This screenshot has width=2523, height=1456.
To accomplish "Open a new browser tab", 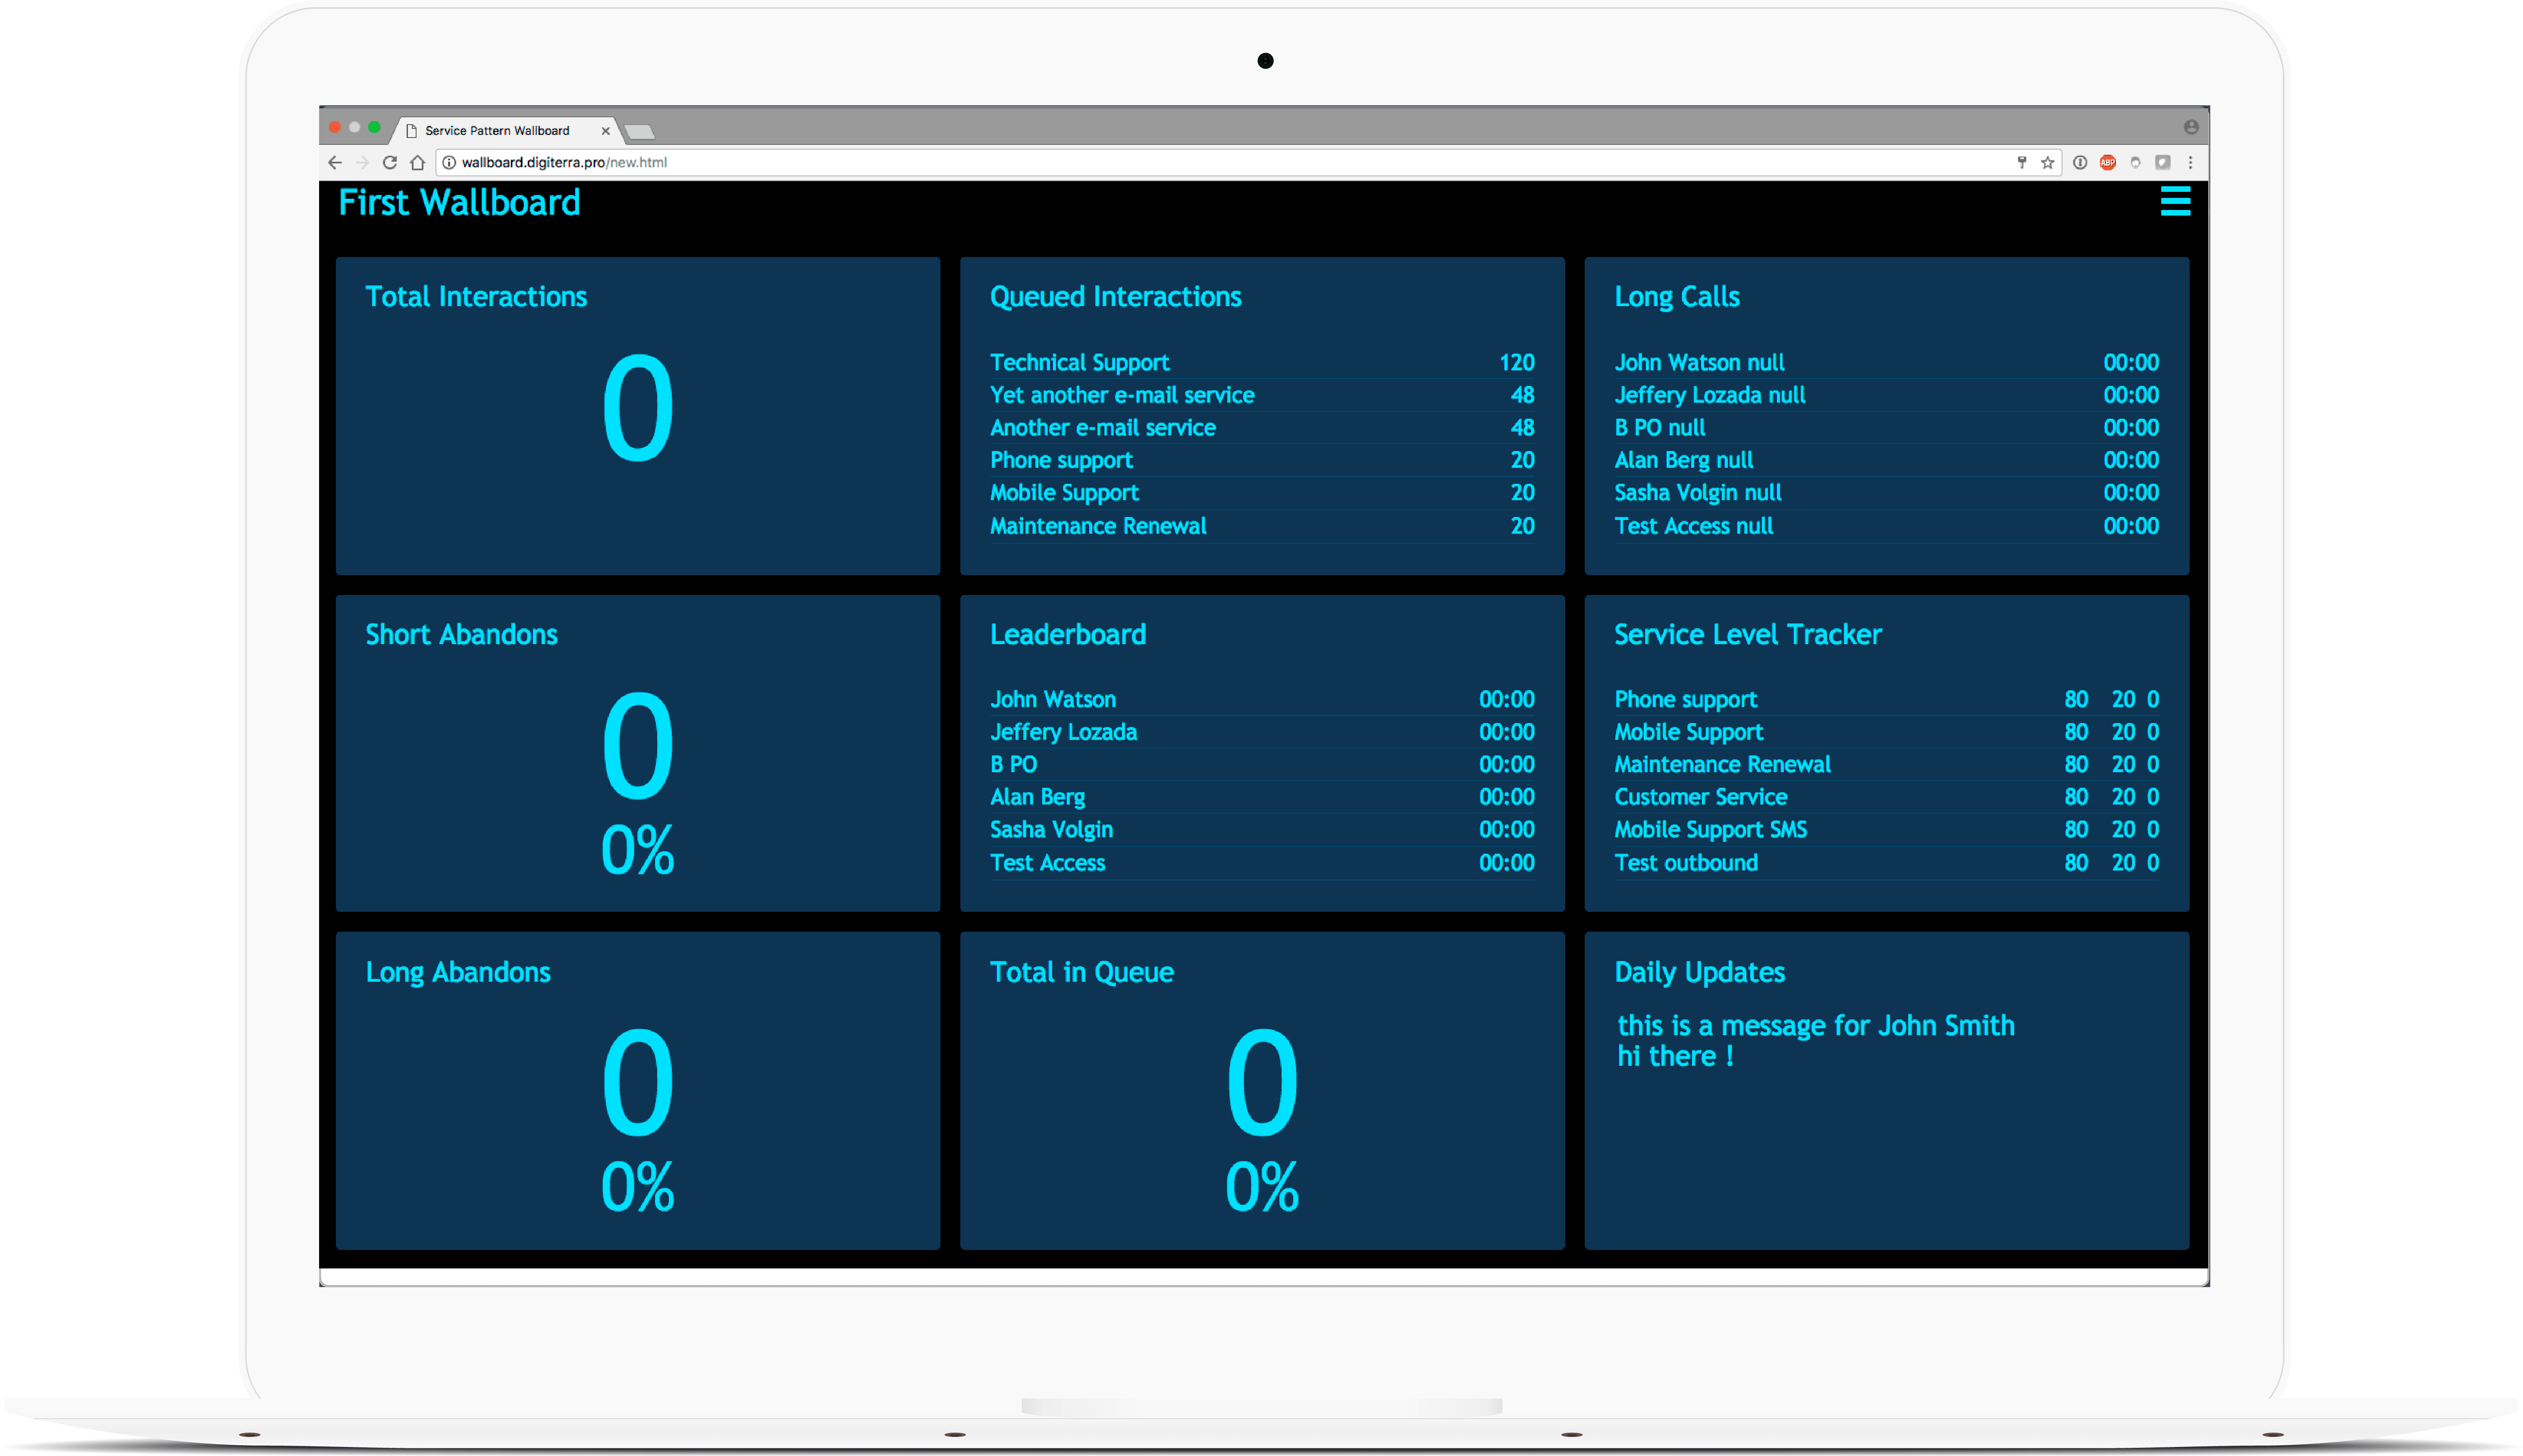I will pyautogui.click(x=639, y=132).
